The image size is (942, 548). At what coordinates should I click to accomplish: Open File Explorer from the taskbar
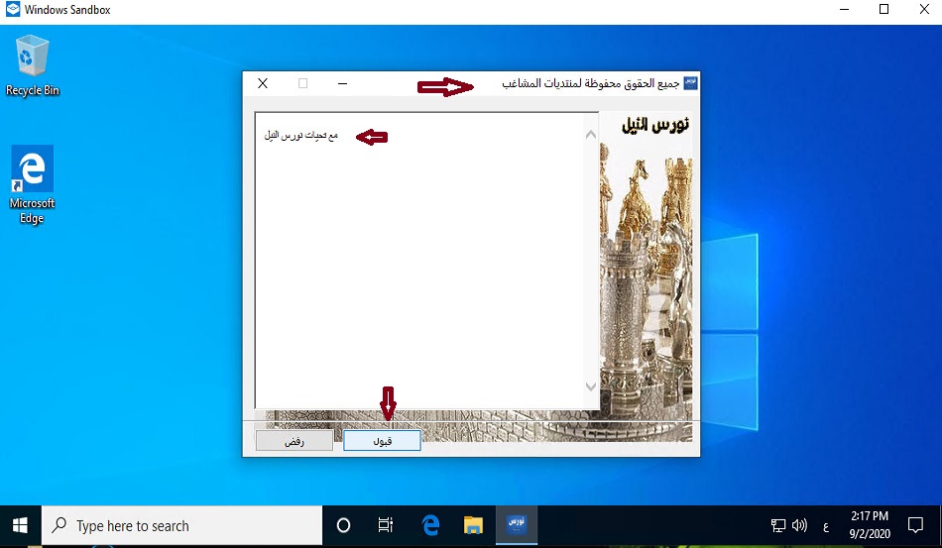click(x=473, y=525)
